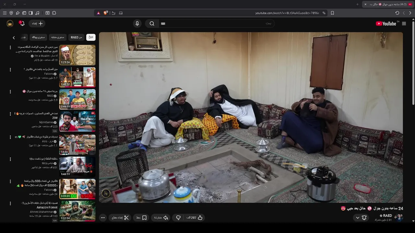Open the MjrmGames channel name link
Screen dimensions: 415x233
pos(46,122)
